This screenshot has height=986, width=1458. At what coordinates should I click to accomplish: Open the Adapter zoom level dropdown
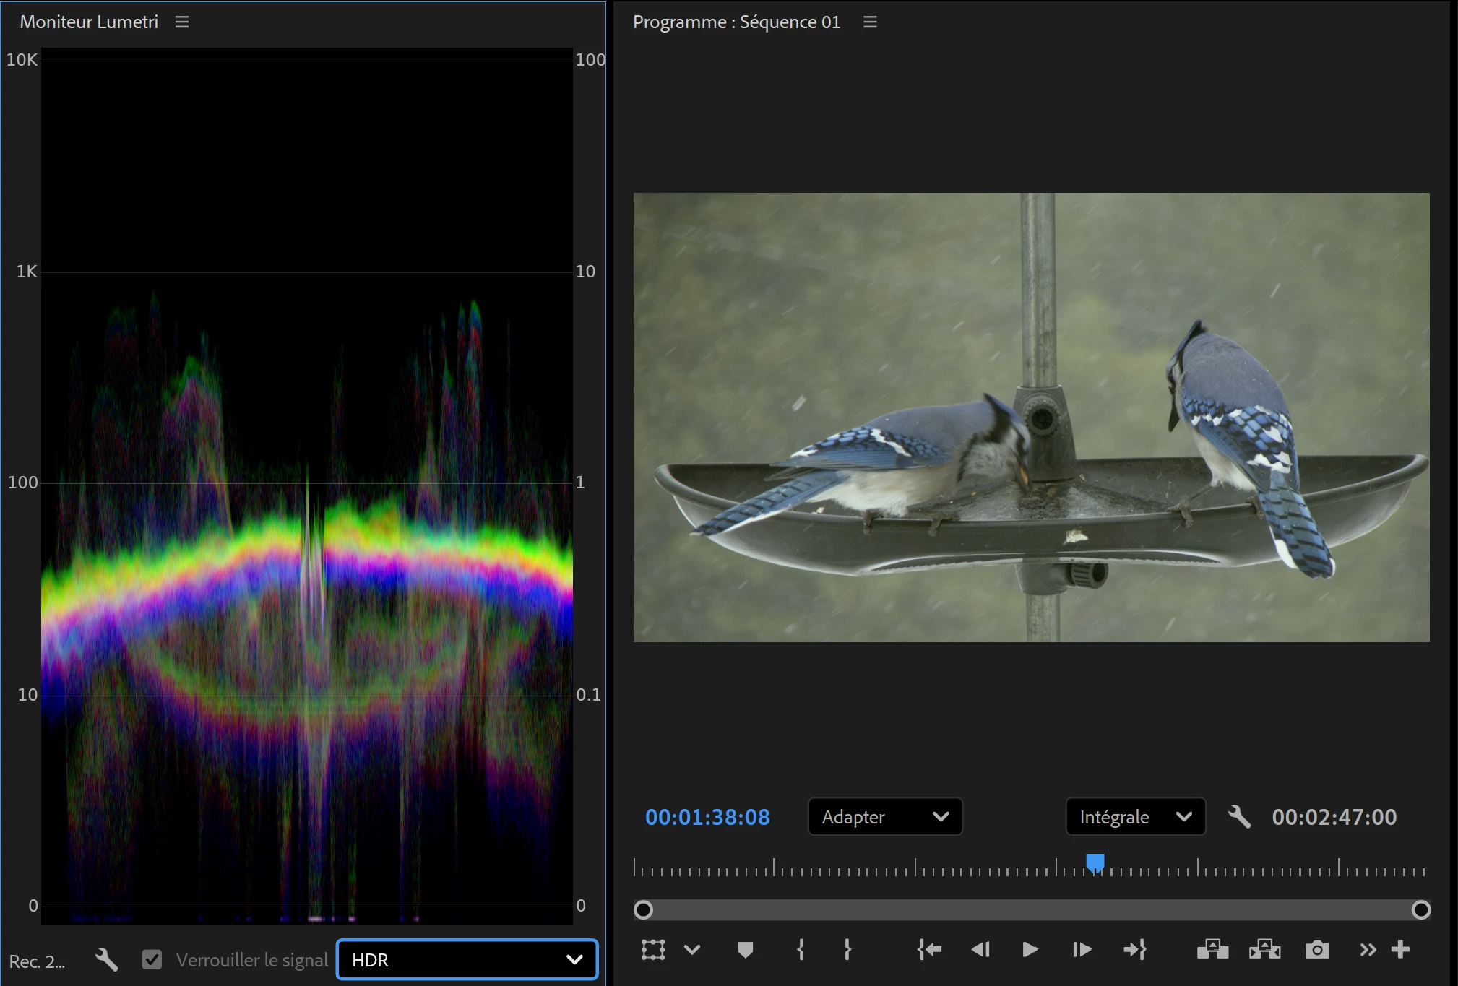click(885, 817)
